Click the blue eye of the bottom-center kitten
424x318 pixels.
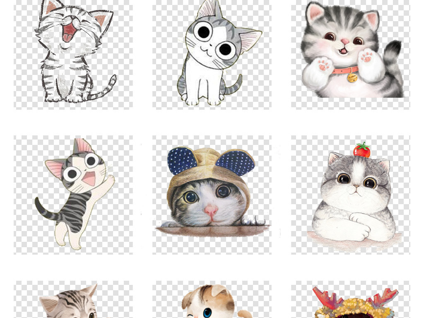(x=207, y=311)
